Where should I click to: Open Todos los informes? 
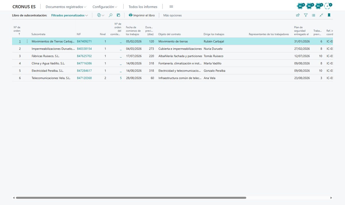pos(143,7)
